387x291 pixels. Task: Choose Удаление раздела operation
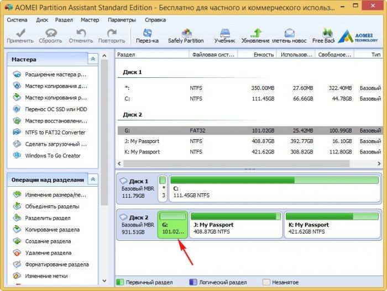coord(48,253)
